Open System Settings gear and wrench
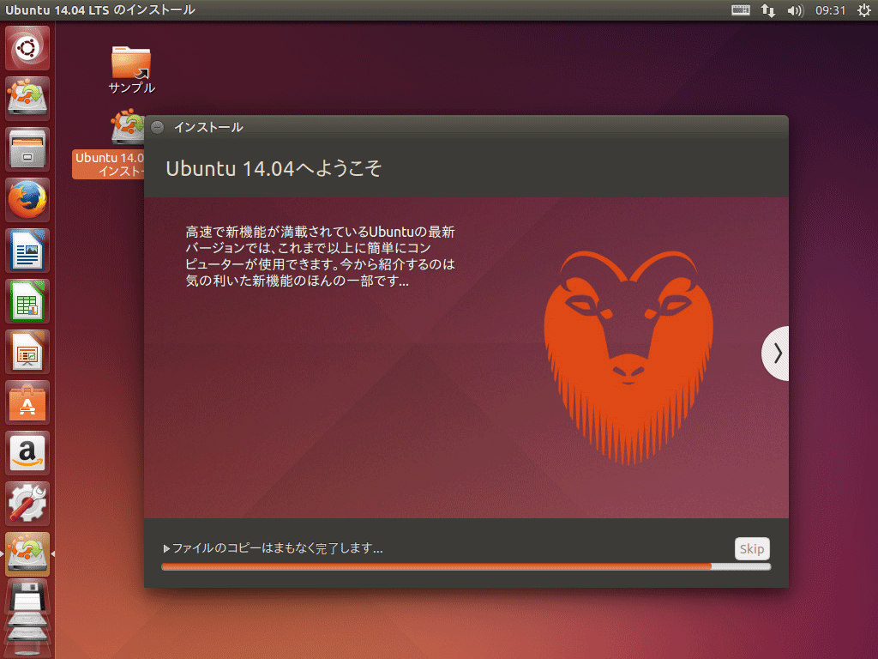 tap(27, 504)
